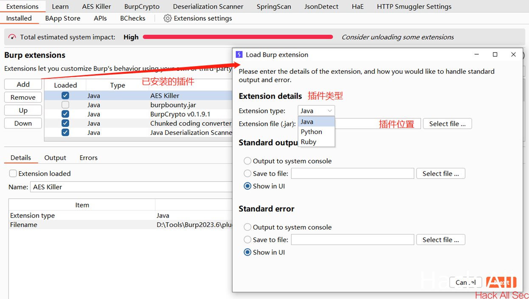This screenshot has width=529, height=299.
Task: Click the Add extension button
Action: [23, 84]
